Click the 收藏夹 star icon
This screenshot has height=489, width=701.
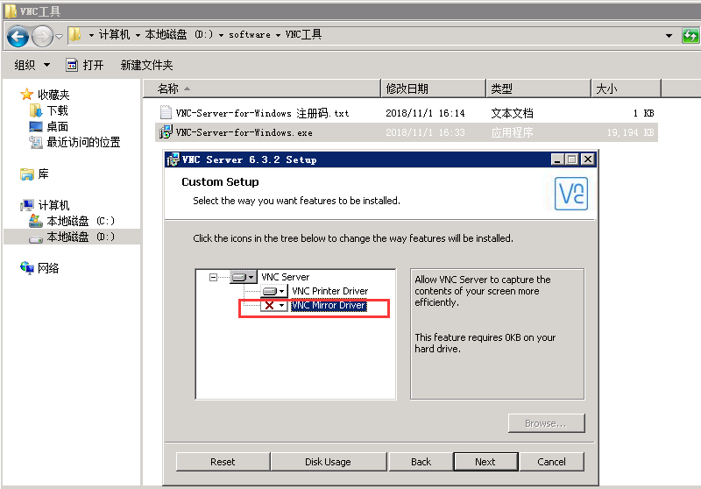point(27,95)
